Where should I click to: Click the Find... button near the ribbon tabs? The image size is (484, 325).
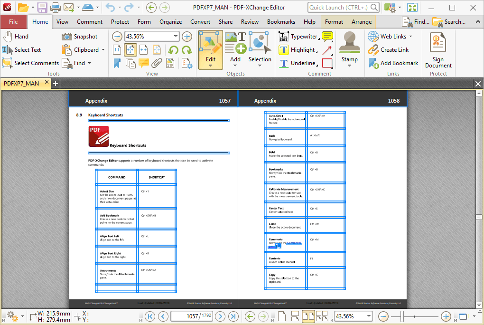416,22
